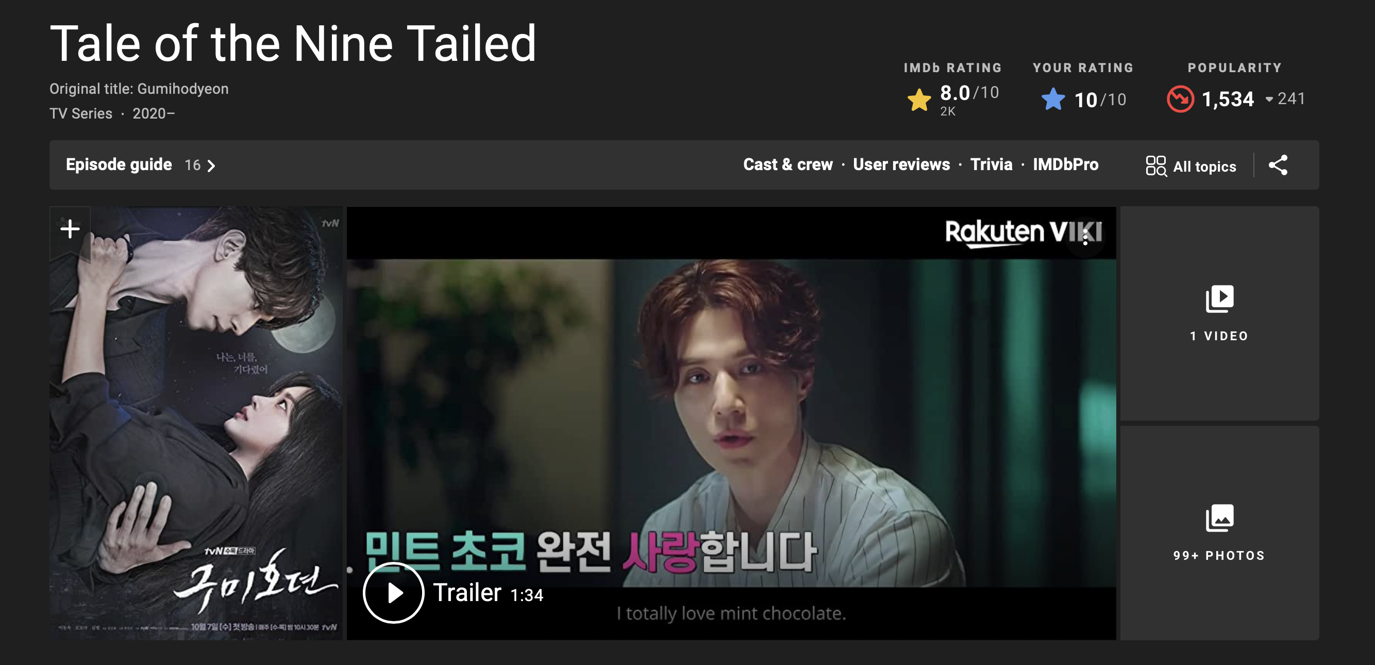Viewport: 1375px width, 665px height.
Task: Go to User reviews
Action: point(901,164)
